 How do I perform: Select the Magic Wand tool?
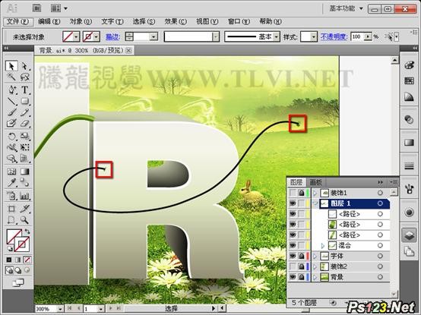point(12,77)
